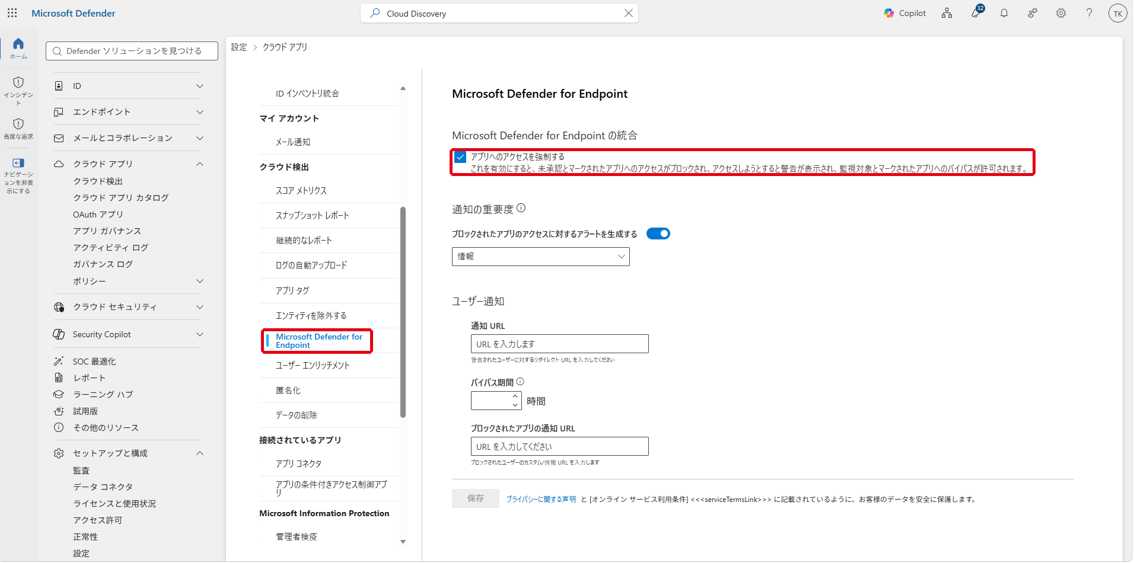Toggle the blocked app alert generation switch
The width and height of the screenshot is (1134, 563).
pos(658,233)
